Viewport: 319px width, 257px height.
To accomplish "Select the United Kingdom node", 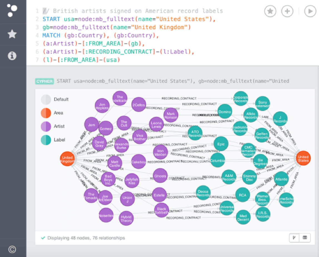I will point(67,159).
